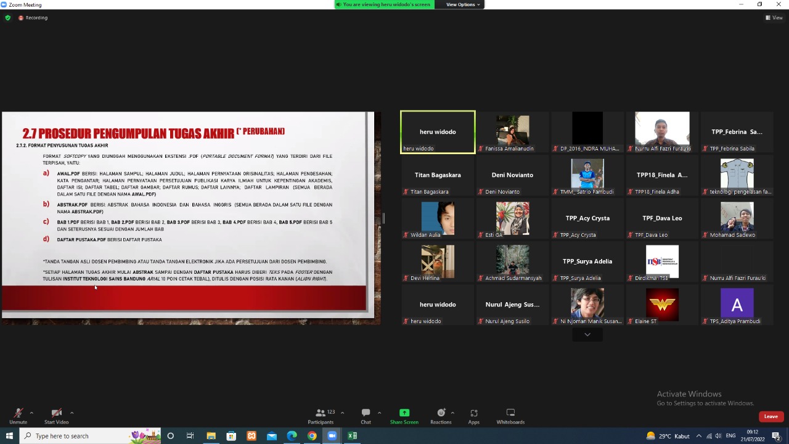The width and height of the screenshot is (789, 444).
Task: Click the View layout button
Action: point(774,17)
